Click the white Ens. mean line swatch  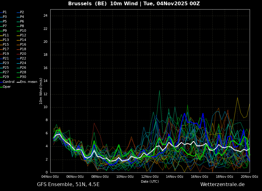point(18,82)
